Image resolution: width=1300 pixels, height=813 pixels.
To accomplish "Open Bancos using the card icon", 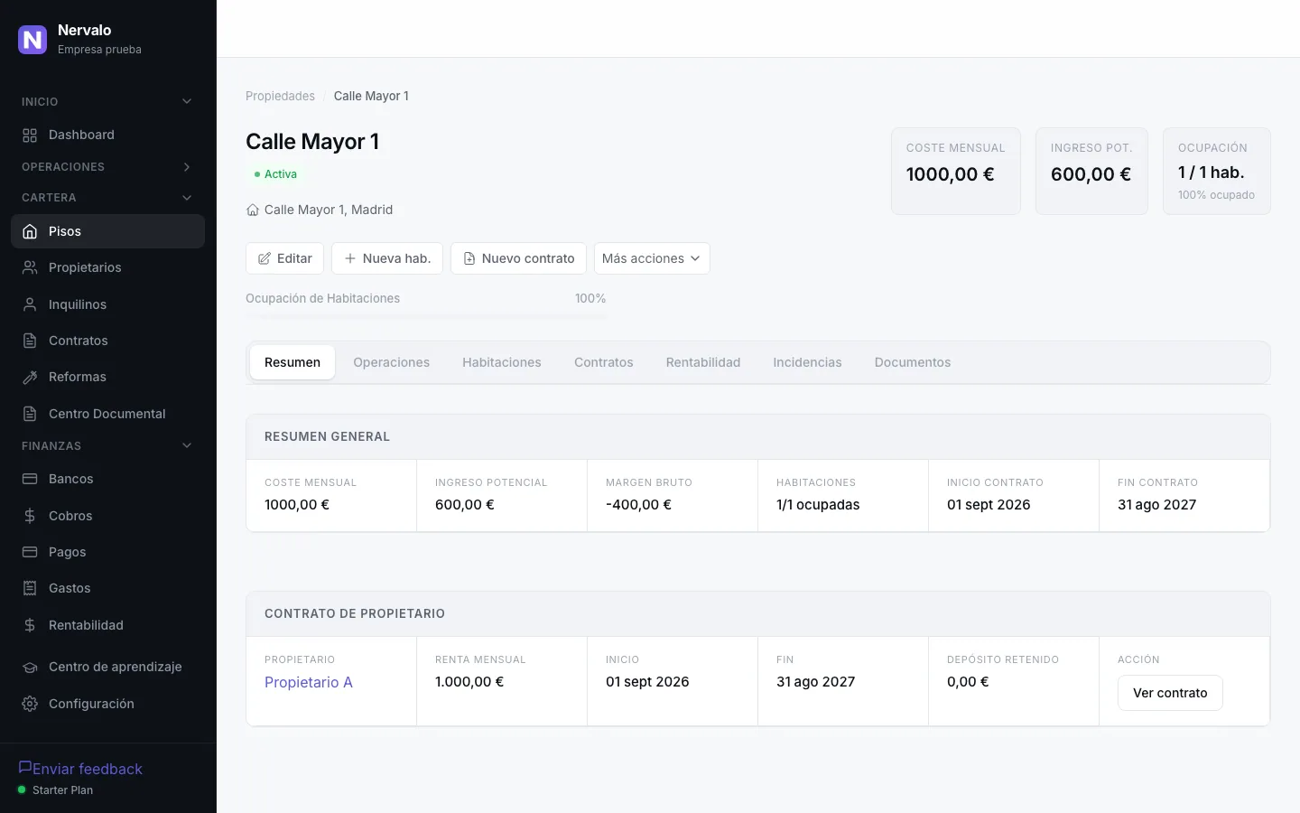I will pos(30,479).
